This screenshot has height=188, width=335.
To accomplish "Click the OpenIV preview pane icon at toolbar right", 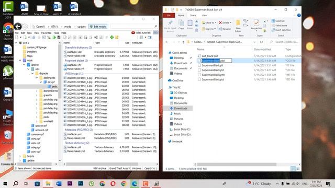I will pyautogui.click(x=150, y=37).
